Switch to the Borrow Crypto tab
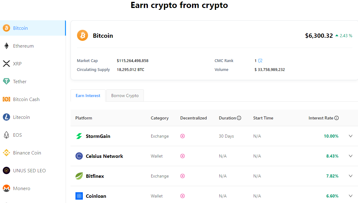 [125, 96]
